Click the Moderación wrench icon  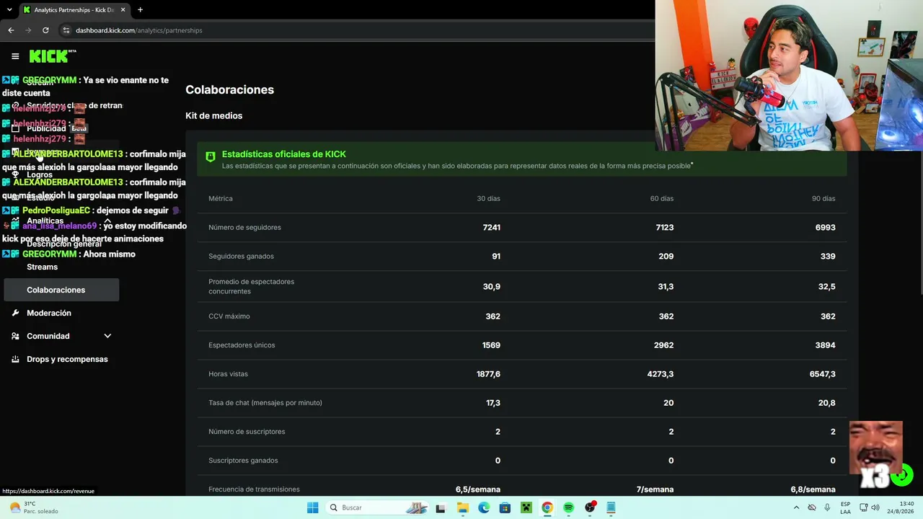pyautogui.click(x=15, y=313)
